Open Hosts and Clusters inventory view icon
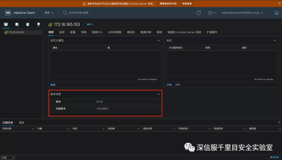This screenshot has width=282, height=160. [x=6, y=24]
